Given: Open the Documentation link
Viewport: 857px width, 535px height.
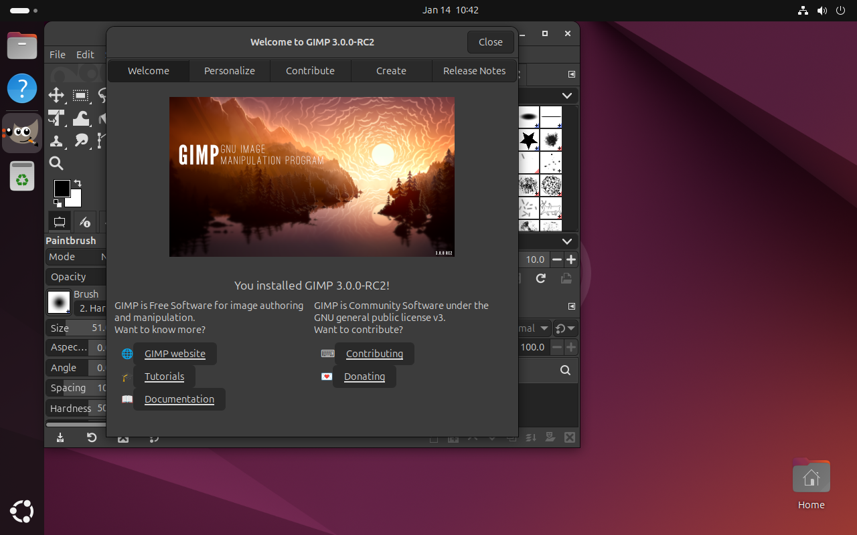Looking at the screenshot, I should pyautogui.click(x=179, y=399).
